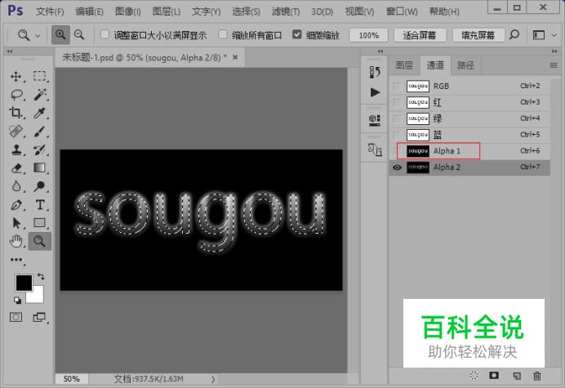Show the Green channel visibility

click(x=397, y=118)
